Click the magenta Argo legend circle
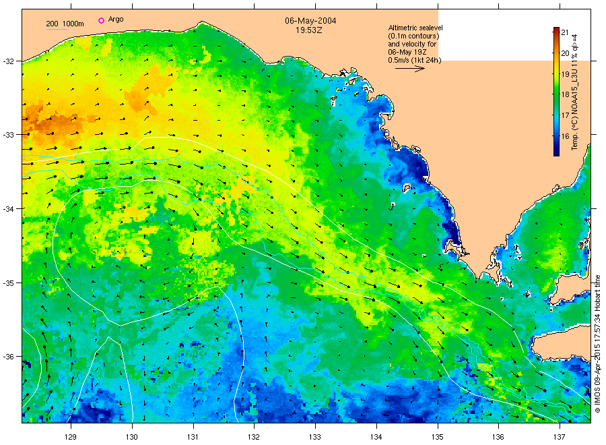The height and width of the screenshot is (445, 606). [101, 20]
